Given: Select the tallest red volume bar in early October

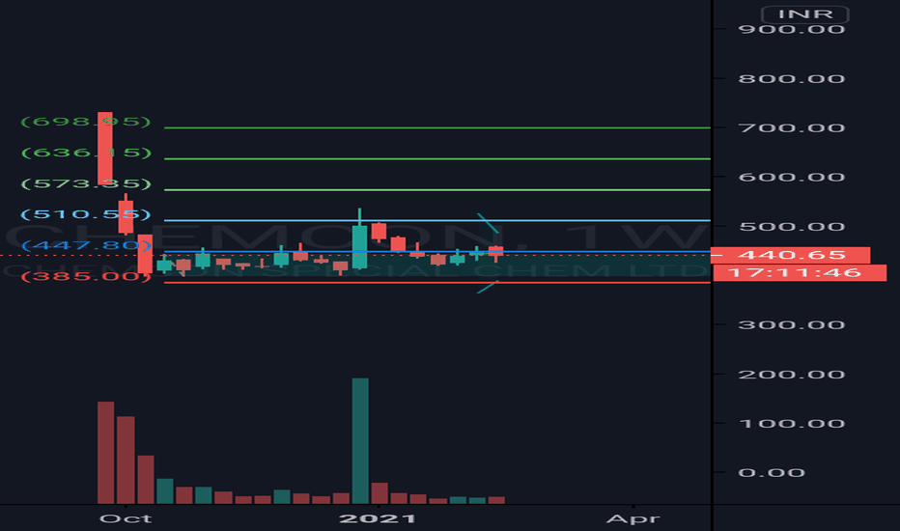Looking at the screenshot, I should 105,453.
